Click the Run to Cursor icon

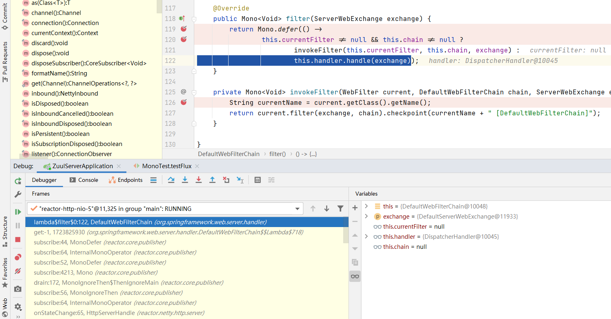point(240,180)
